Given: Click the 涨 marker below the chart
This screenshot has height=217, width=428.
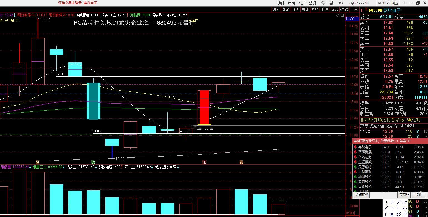Looking at the screenshot, I should 204,162.
